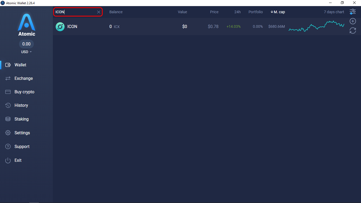Sort by Portfolio column header
The height and width of the screenshot is (203, 361).
point(256,12)
